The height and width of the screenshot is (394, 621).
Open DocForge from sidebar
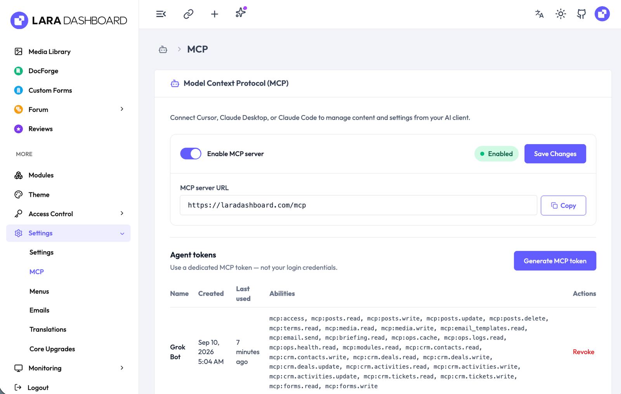[x=43, y=71]
